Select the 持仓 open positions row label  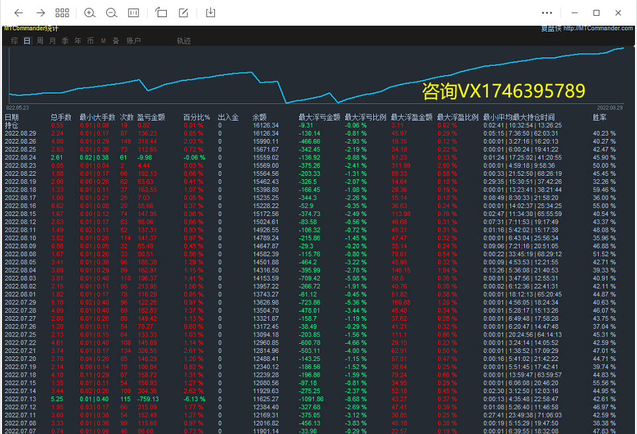tap(12, 125)
